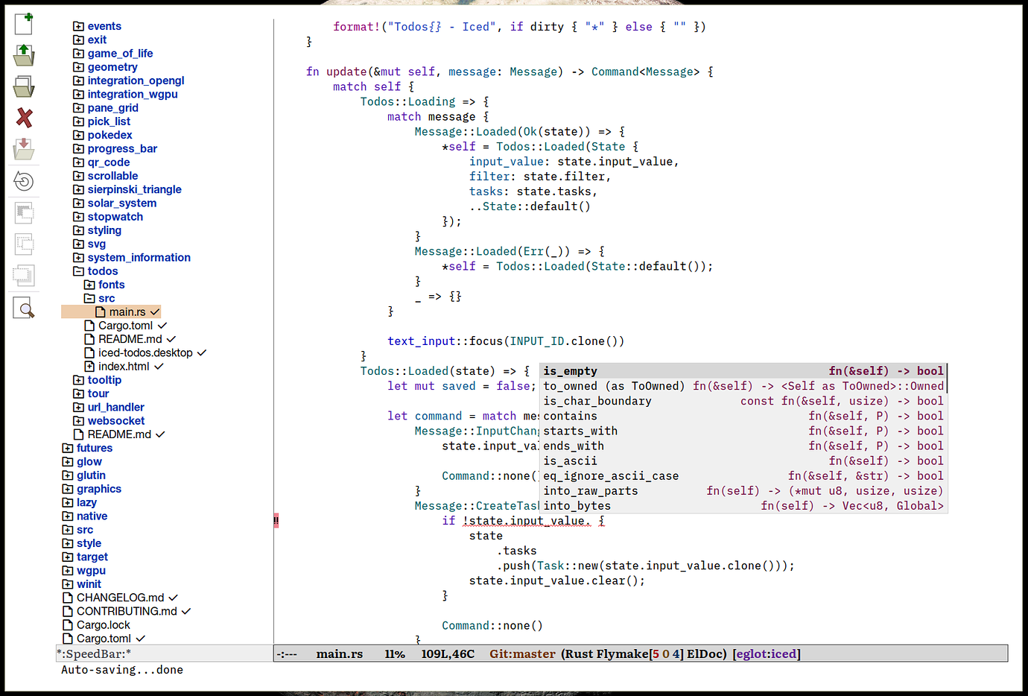
Task: Click eglot:iced in the mode line
Action: [x=766, y=653]
